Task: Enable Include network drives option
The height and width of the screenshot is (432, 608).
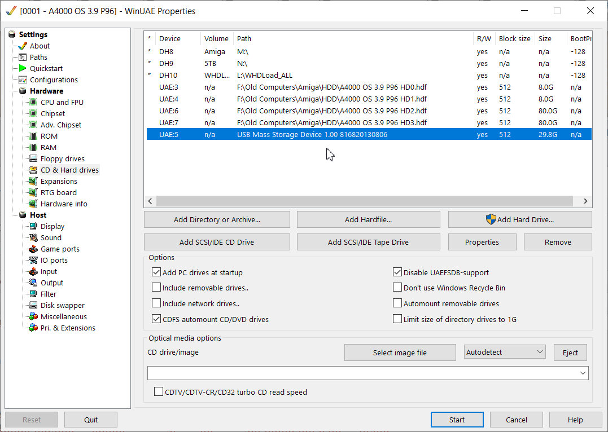Action: (156, 303)
